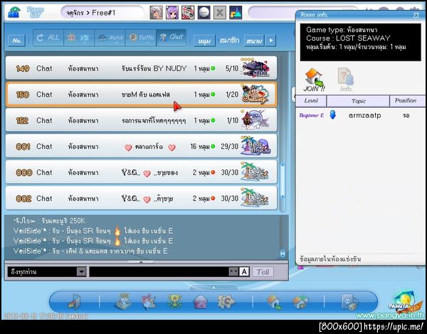Click the ^^ emoticon button in chat bar
427x334 pixels.
pos(233,271)
